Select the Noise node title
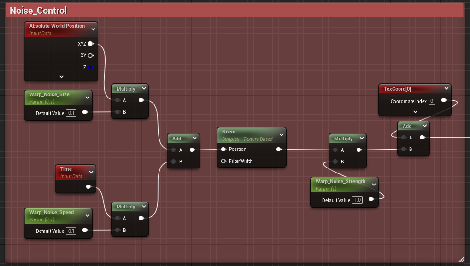The width and height of the screenshot is (470, 266). point(229,132)
